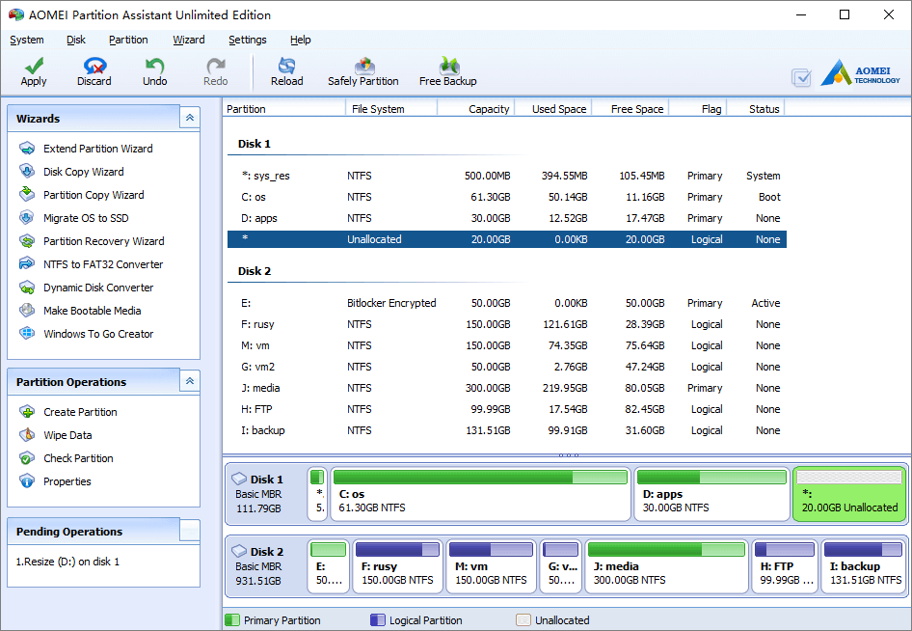
Task: Click the checklist icon beside AOMEI logo
Action: [801, 77]
